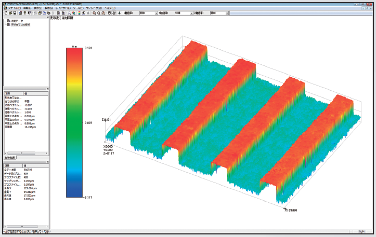The height and width of the screenshot is (237, 376).
Task: Click the 値 column header in data panel
Action: 35,165
